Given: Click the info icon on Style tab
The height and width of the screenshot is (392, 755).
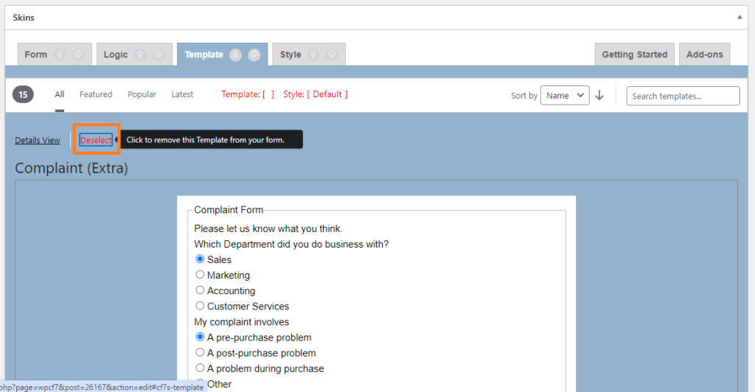Looking at the screenshot, I should point(332,55).
